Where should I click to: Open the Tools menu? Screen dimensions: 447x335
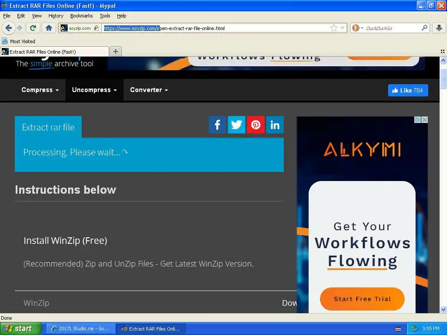click(x=105, y=16)
